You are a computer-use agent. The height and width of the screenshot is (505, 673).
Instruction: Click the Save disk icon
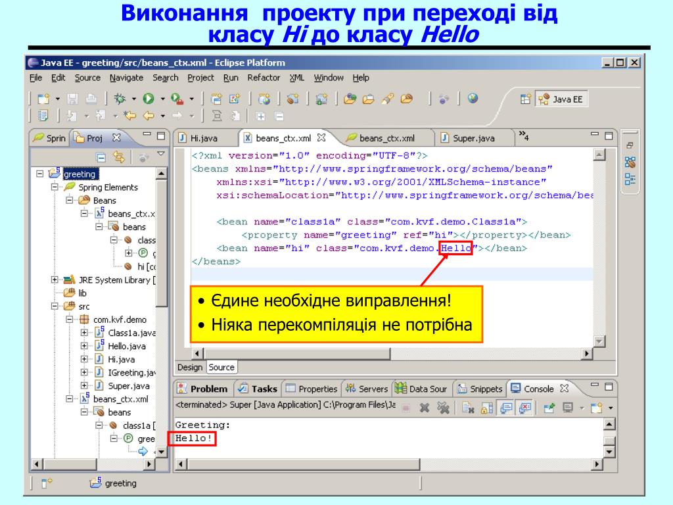click(72, 99)
